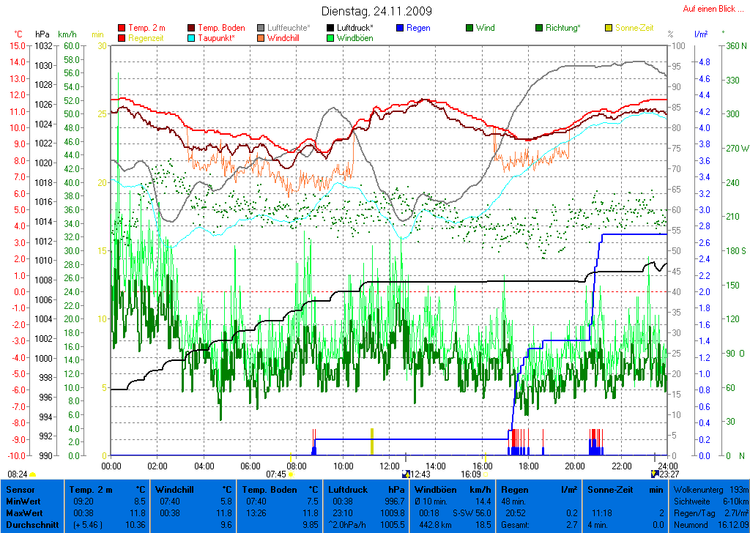
Task: Click the red Temp. 2 m legend swatch
Action: (122, 28)
